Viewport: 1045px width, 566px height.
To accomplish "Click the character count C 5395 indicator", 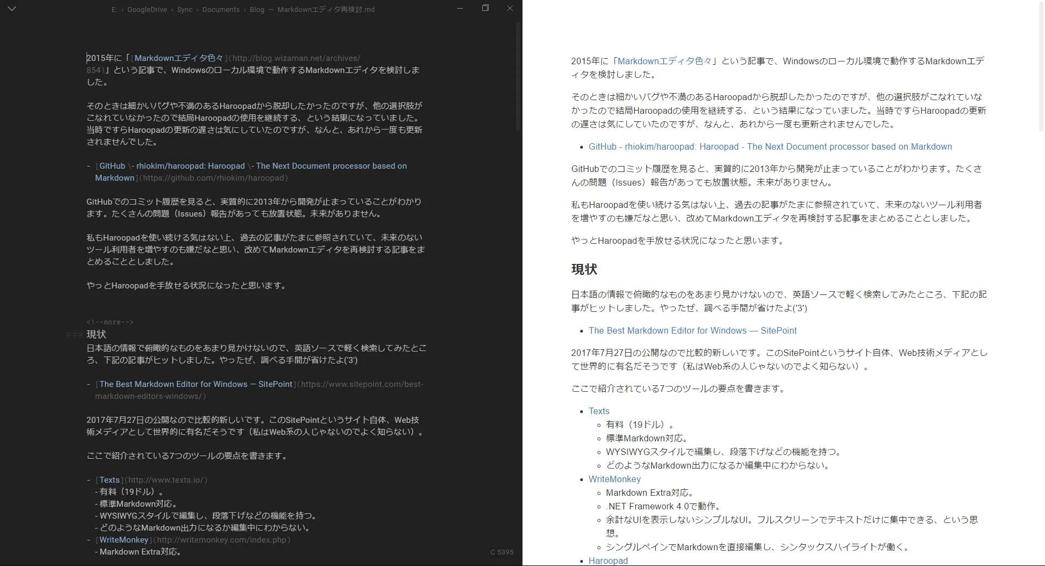I will point(502,552).
